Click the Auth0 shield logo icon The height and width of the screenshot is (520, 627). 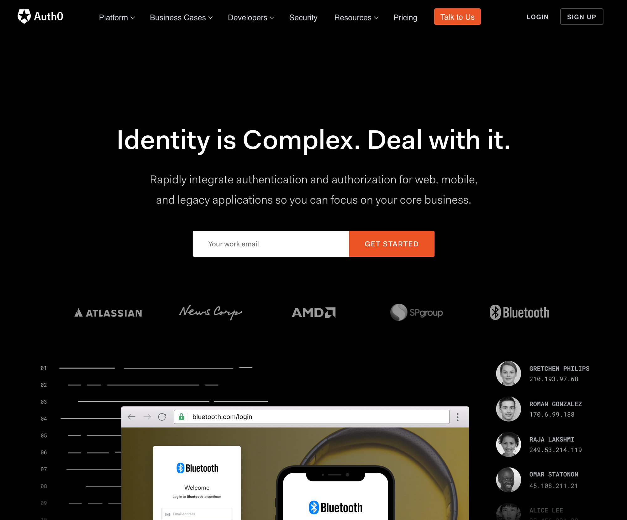24,16
